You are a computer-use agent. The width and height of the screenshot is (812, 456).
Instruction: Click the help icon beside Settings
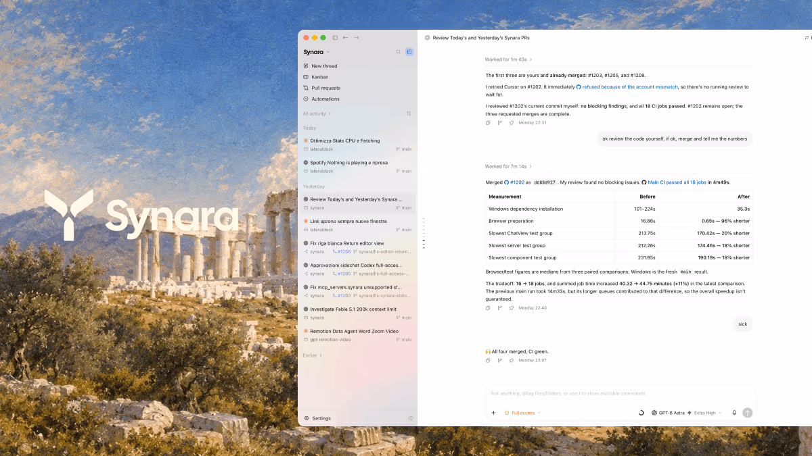tap(411, 418)
